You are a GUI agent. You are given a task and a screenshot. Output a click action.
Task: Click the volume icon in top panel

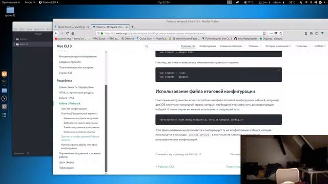316,2
